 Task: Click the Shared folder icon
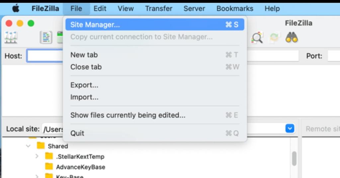(41, 146)
